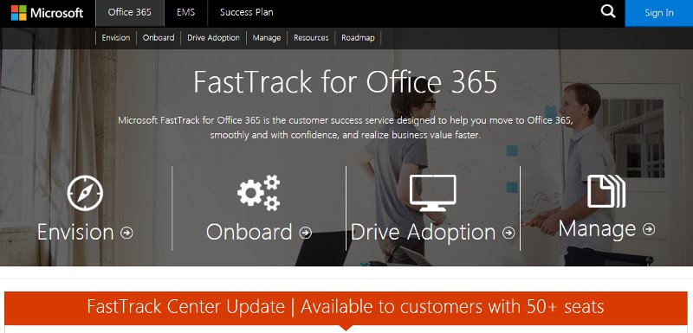Image resolution: width=693 pixels, height=333 pixels.
Task: Click the arrow circle beside Drive Adoption
Action: (x=508, y=233)
